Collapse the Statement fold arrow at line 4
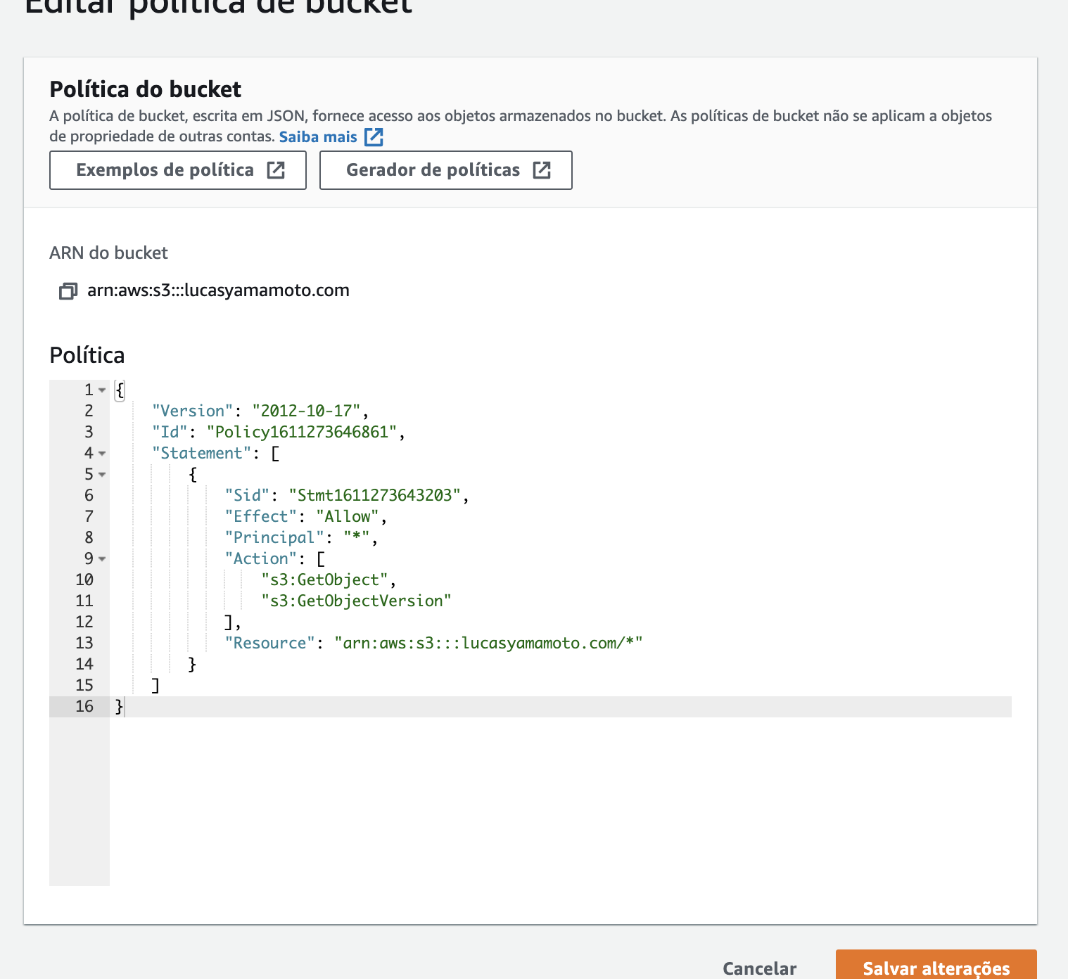The width and height of the screenshot is (1068, 979). point(103,453)
